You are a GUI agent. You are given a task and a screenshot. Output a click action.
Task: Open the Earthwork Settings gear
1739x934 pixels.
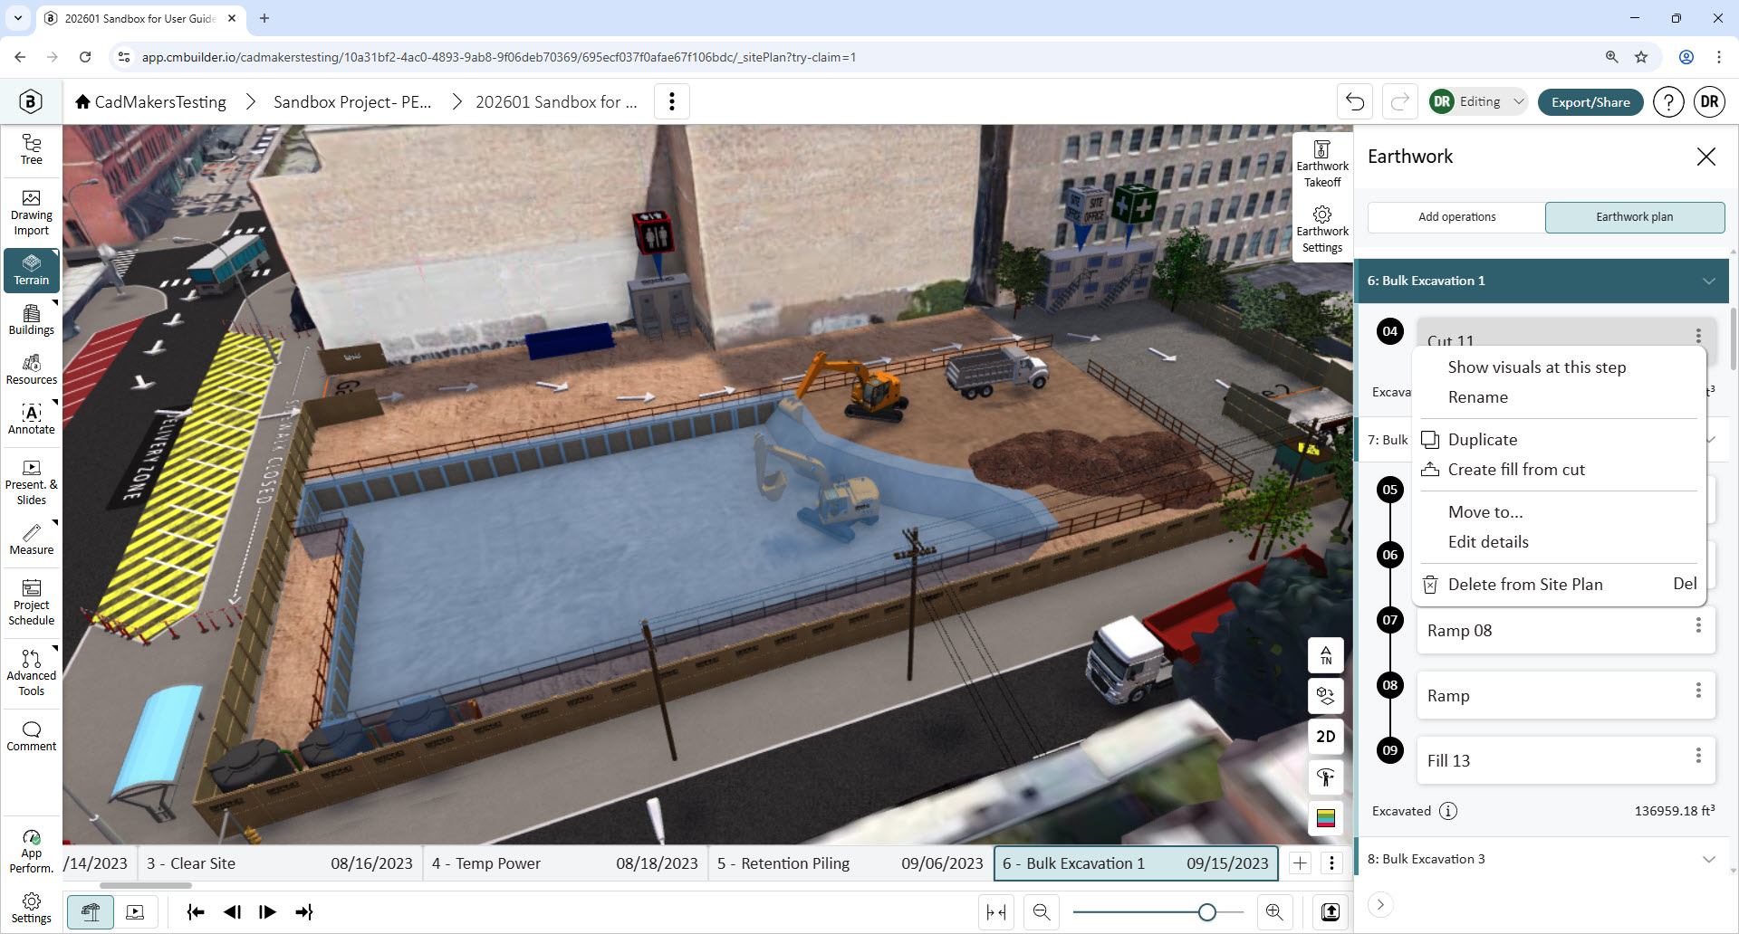pos(1322,230)
